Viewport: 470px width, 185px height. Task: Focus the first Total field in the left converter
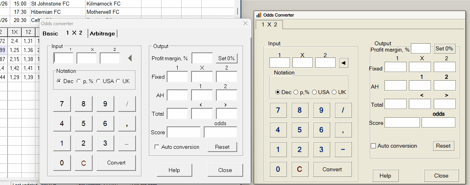(177, 114)
